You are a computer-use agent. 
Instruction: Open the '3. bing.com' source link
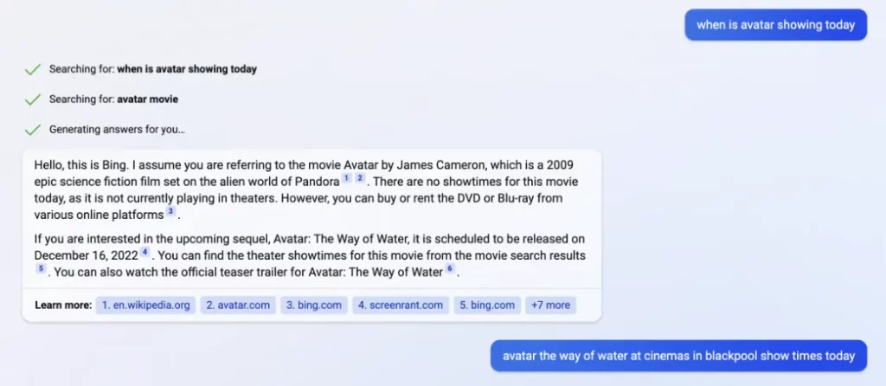314,306
